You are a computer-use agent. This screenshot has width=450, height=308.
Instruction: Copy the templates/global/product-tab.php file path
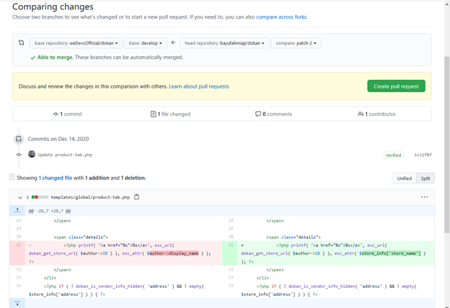pyautogui.click(x=136, y=197)
